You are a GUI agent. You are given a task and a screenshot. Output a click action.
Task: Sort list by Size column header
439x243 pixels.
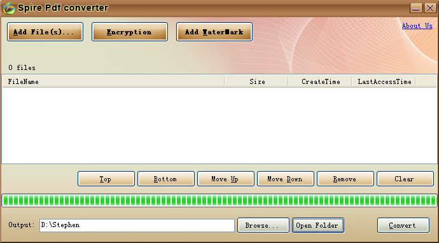pos(257,81)
